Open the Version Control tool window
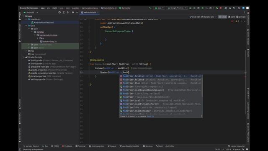268x151 pixels. 31,146
